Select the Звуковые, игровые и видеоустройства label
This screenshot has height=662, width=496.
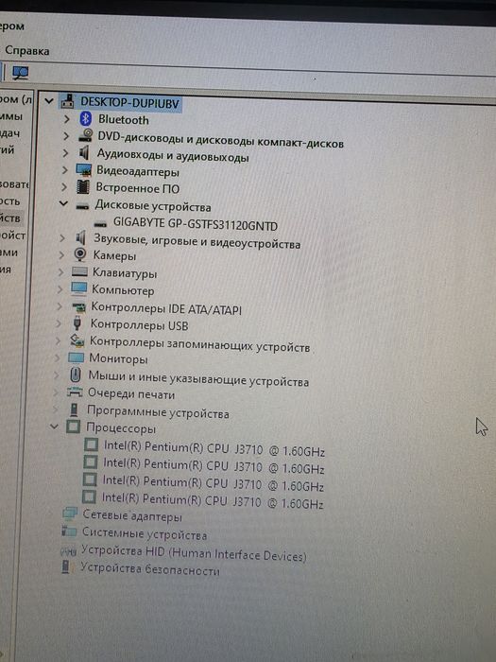click(x=197, y=240)
